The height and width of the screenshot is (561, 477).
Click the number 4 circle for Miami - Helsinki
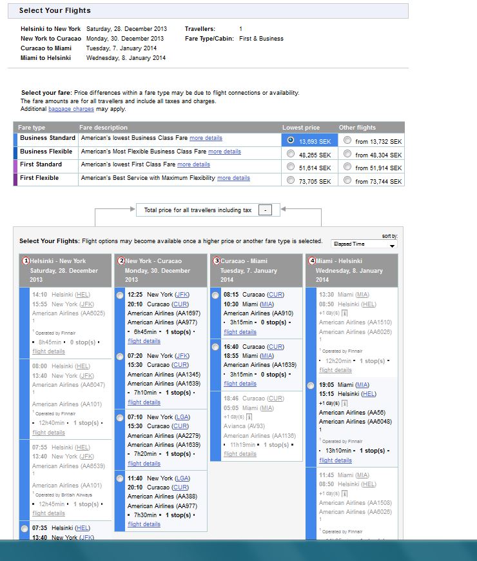312,261
